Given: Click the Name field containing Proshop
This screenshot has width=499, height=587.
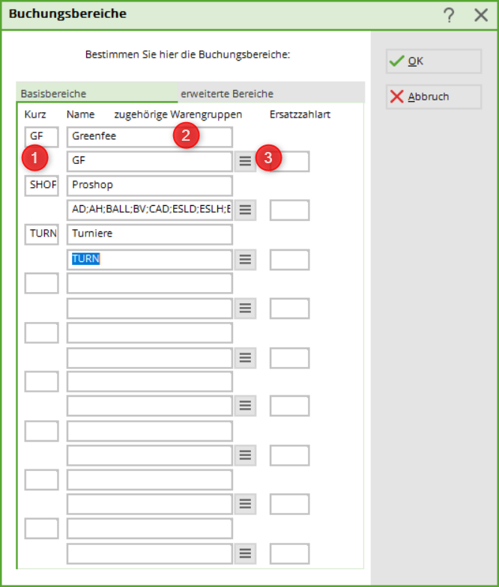Looking at the screenshot, I should pyautogui.click(x=149, y=186).
